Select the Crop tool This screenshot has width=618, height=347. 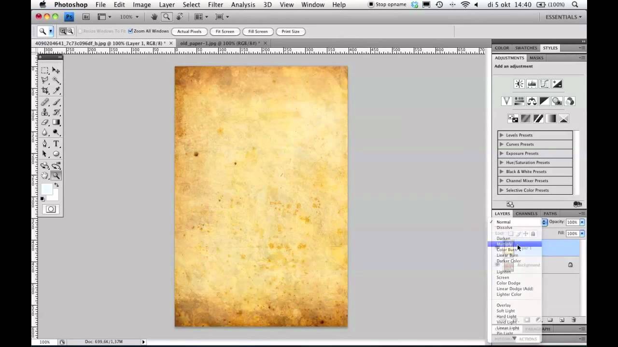[x=45, y=91]
